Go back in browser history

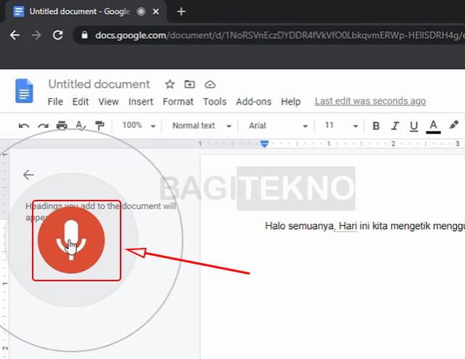coord(15,36)
